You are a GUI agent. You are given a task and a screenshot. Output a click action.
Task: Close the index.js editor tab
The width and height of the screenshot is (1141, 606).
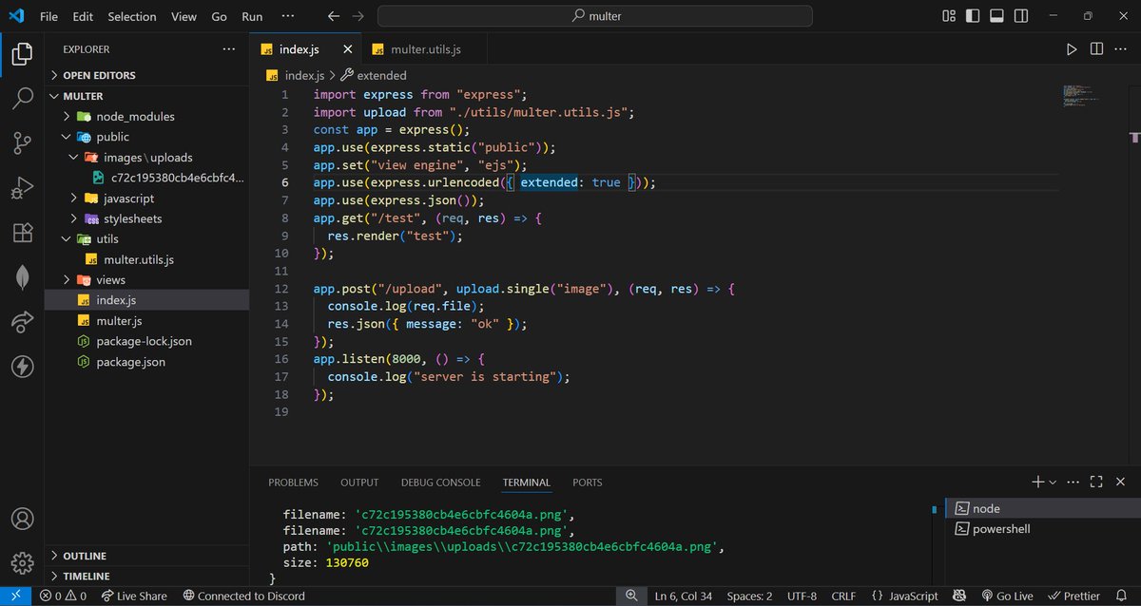point(348,49)
